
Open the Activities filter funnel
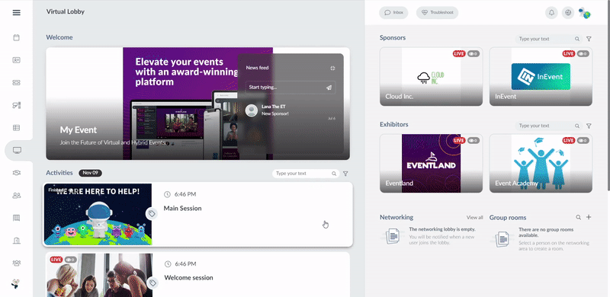[345, 174]
